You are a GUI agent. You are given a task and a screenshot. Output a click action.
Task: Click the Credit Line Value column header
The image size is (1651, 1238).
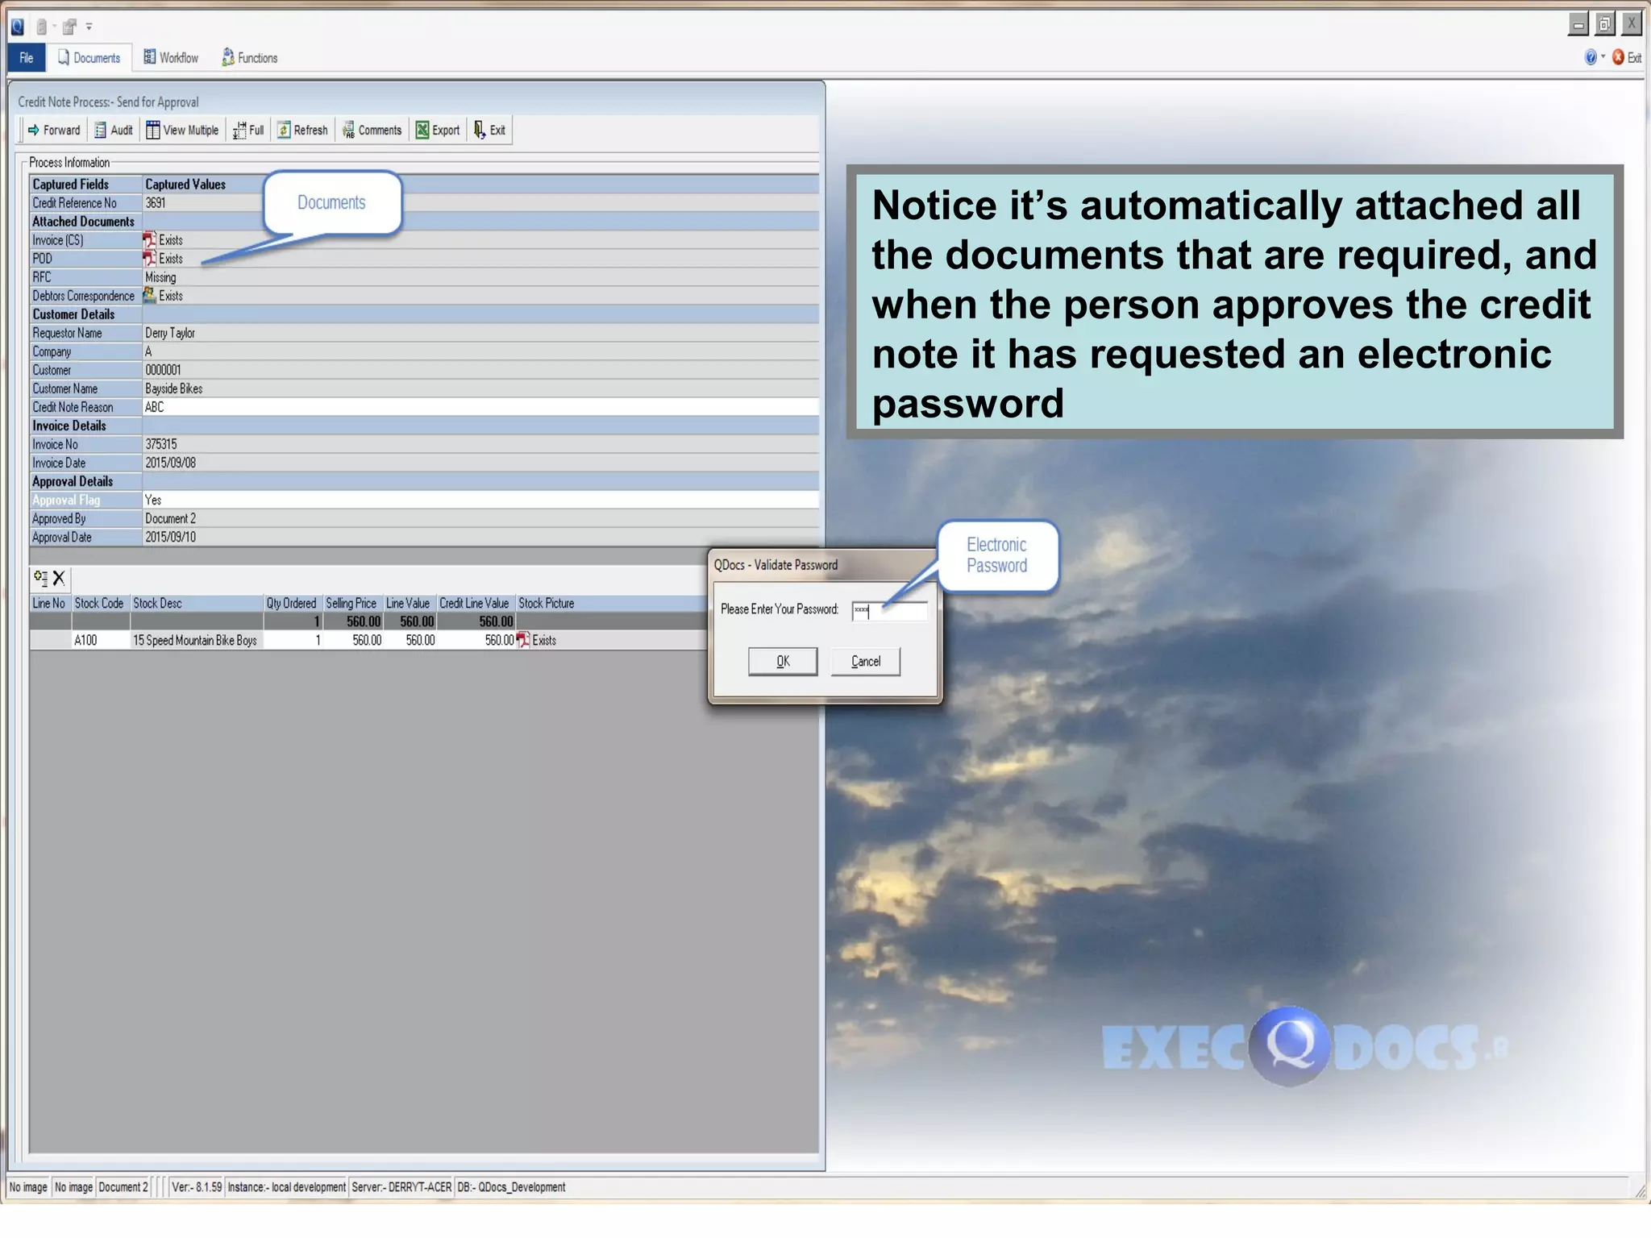pos(476,604)
